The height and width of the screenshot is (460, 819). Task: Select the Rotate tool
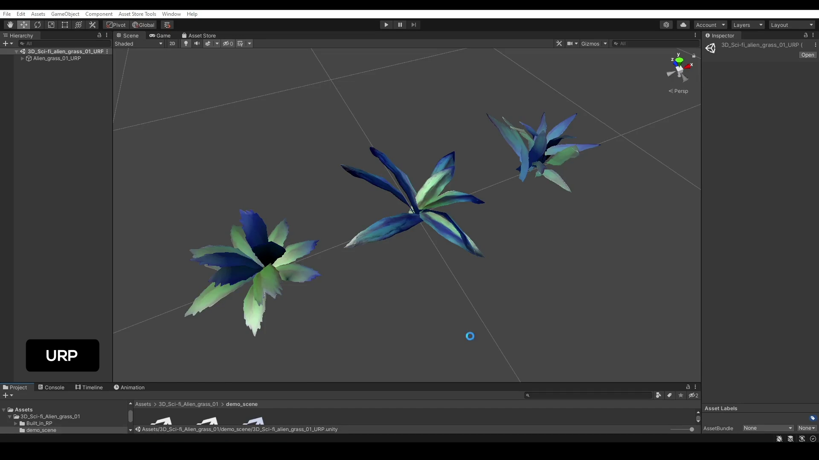coord(38,25)
